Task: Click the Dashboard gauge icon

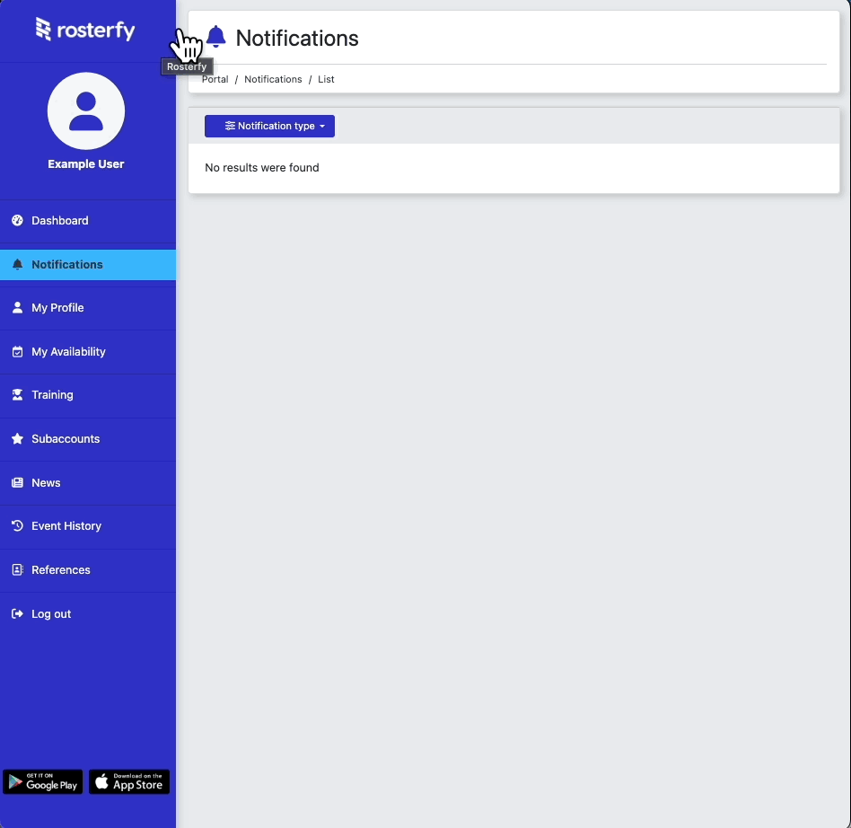Action: [x=17, y=220]
